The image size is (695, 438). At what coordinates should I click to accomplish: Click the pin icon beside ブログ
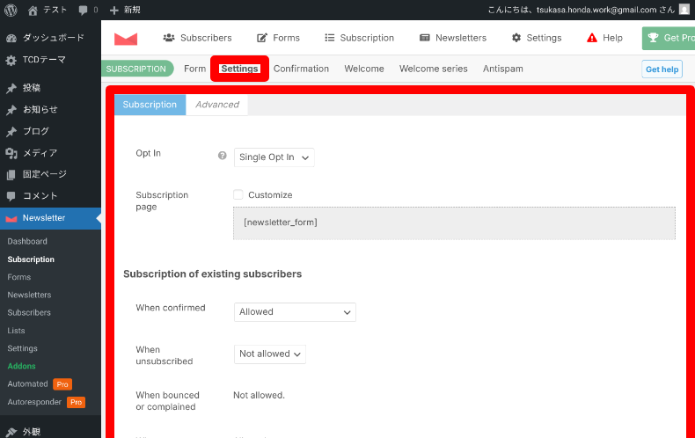(11, 132)
